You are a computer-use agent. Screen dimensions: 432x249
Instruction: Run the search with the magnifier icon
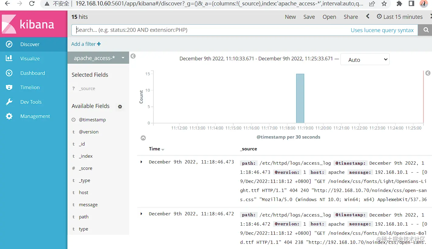point(425,30)
